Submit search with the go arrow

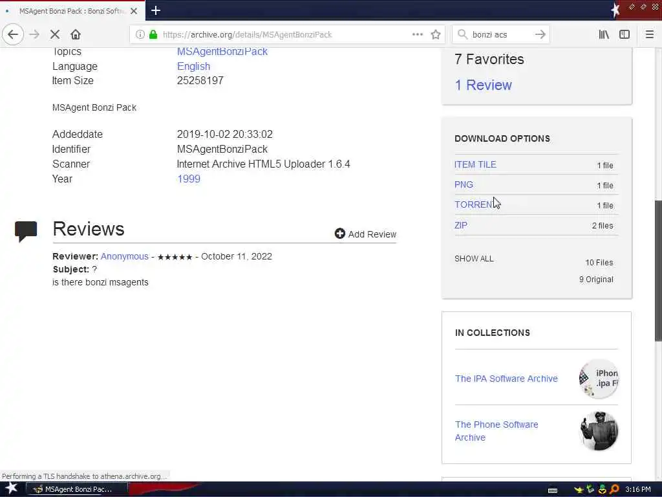click(x=540, y=34)
